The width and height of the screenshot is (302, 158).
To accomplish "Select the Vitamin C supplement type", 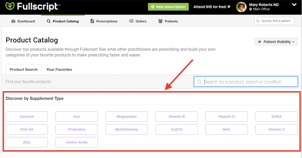I will coord(277,129).
